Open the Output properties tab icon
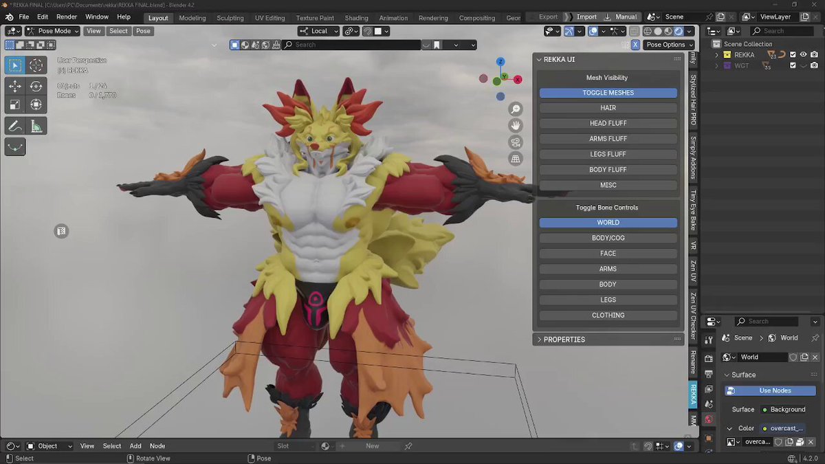 [709, 373]
